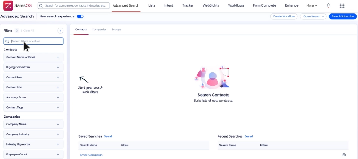Viewport: 358px width, 159px height.
Task: Switch to the Companies tab
Action: click(99, 29)
